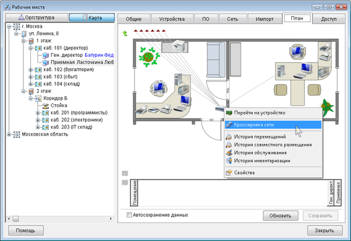
Task: Select the green plant in the left room
Action: [148, 57]
